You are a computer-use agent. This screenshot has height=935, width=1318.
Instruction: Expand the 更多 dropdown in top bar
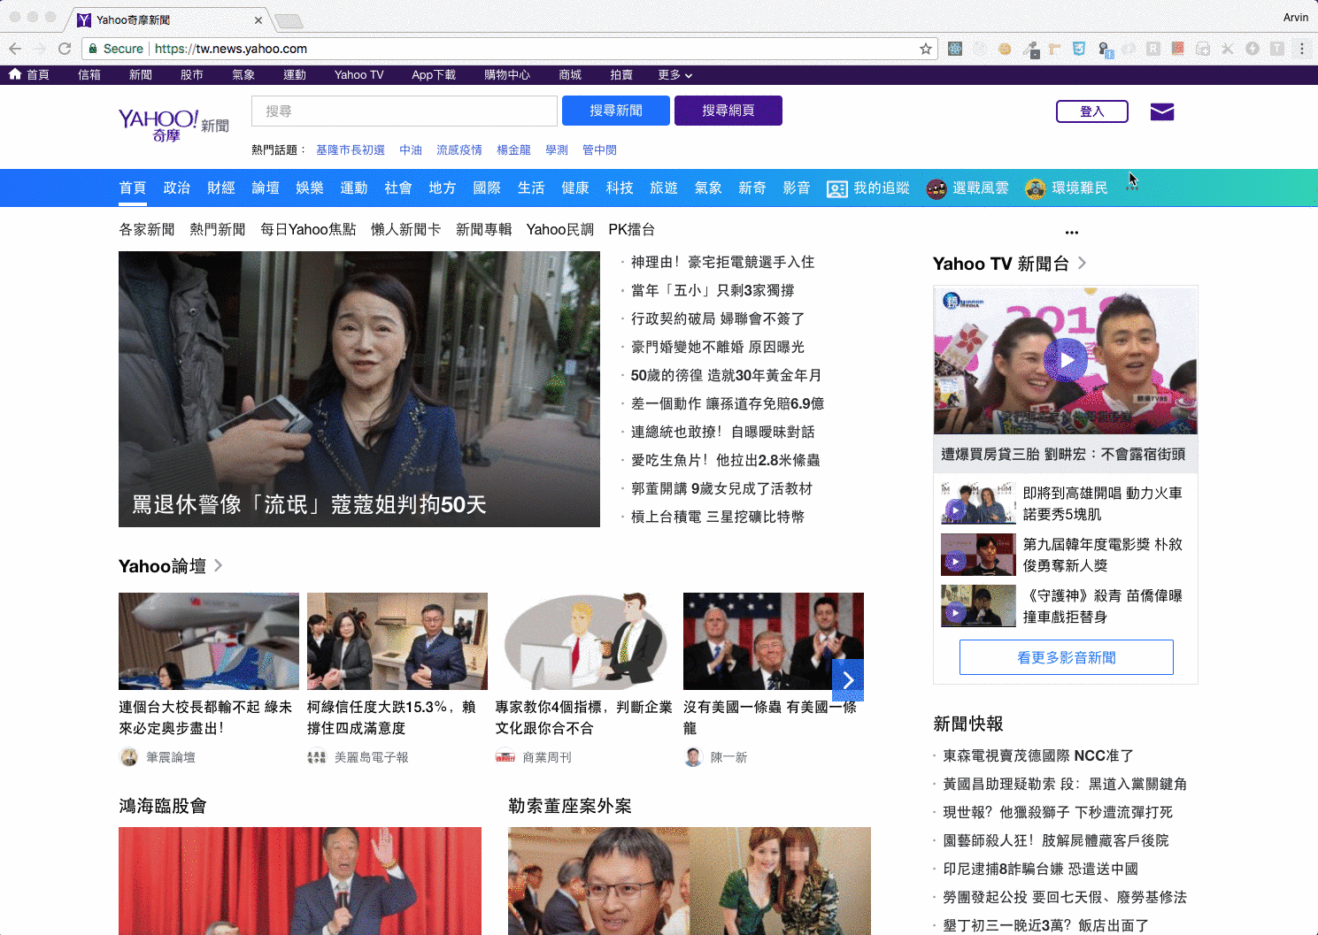coord(674,75)
